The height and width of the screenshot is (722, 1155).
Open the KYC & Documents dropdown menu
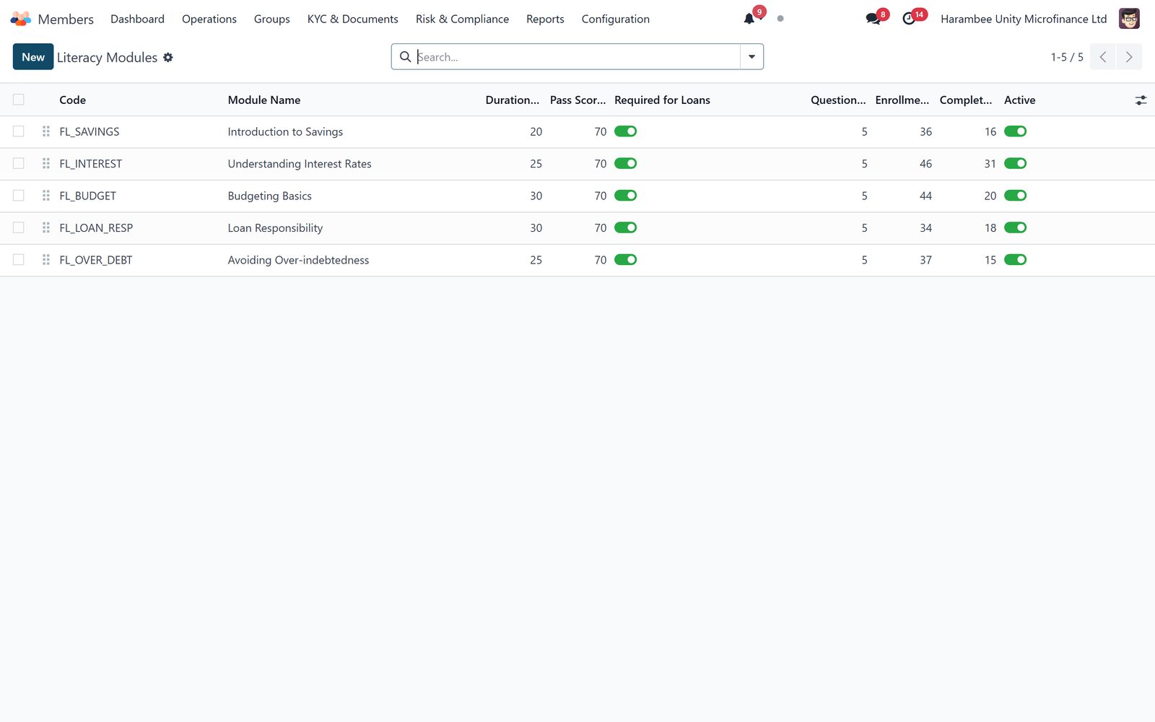(x=353, y=19)
